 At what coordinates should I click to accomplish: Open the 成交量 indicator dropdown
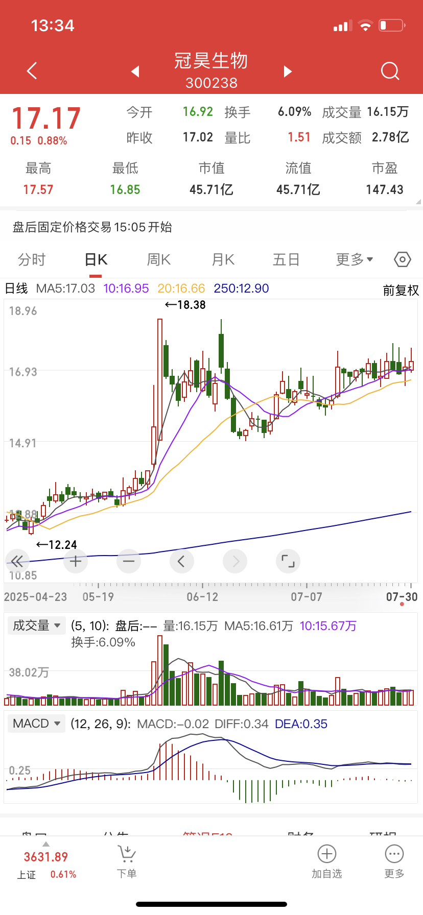[x=36, y=625]
